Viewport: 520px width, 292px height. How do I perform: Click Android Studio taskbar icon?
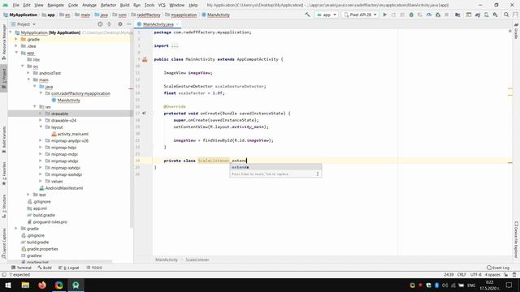point(76,285)
